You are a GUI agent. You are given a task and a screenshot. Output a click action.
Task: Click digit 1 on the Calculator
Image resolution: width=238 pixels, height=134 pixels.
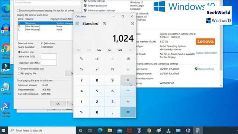81,102
